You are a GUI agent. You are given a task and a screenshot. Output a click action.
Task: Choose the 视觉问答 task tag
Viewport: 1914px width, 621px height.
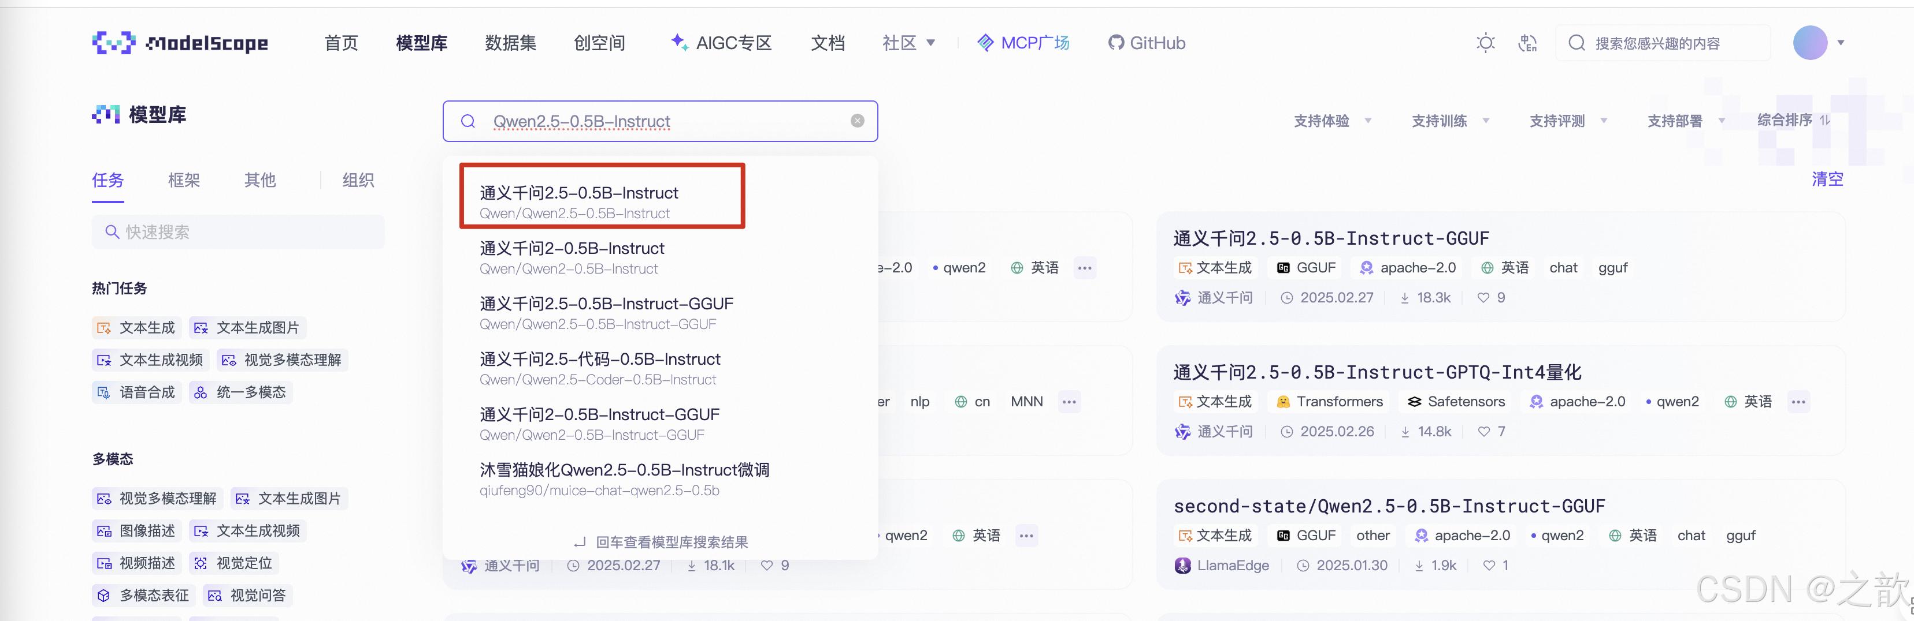click(247, 596)
